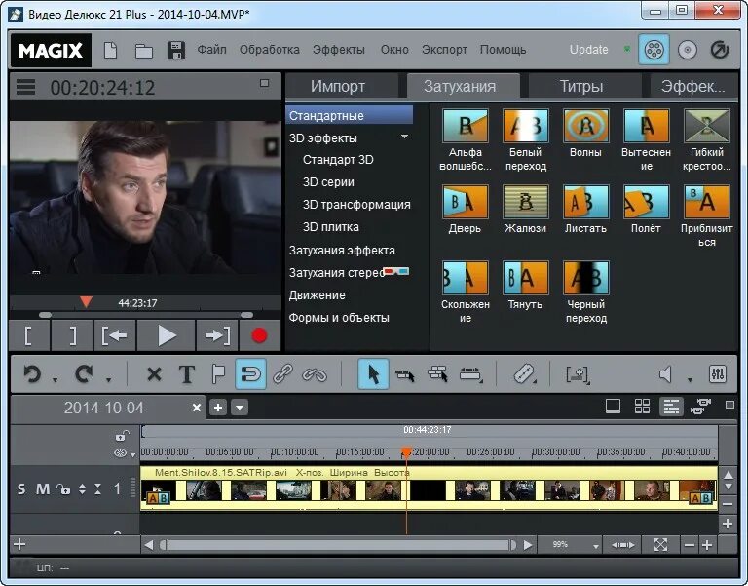Open the title editor with the T icon

pyautogui.click(x=187, y=374)
